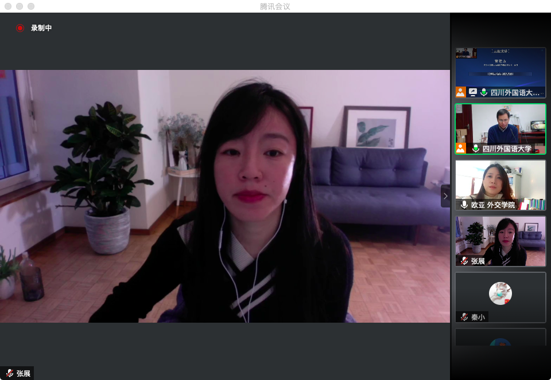Click the microphone icon next to 欧亚 外交学院

464,205
